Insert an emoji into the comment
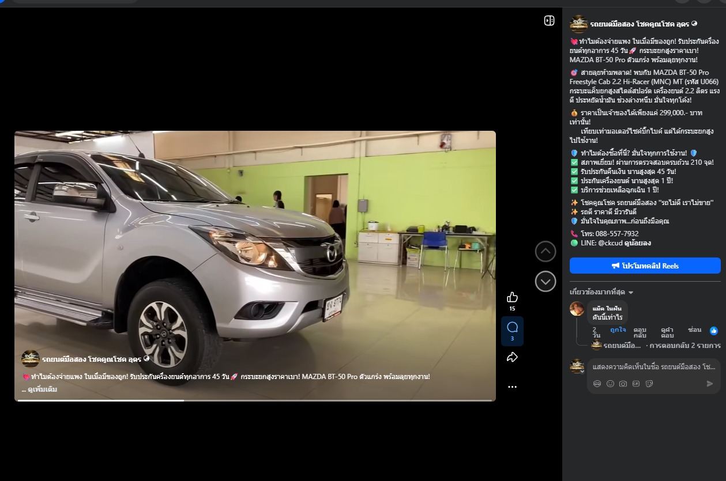 point(610,384)
